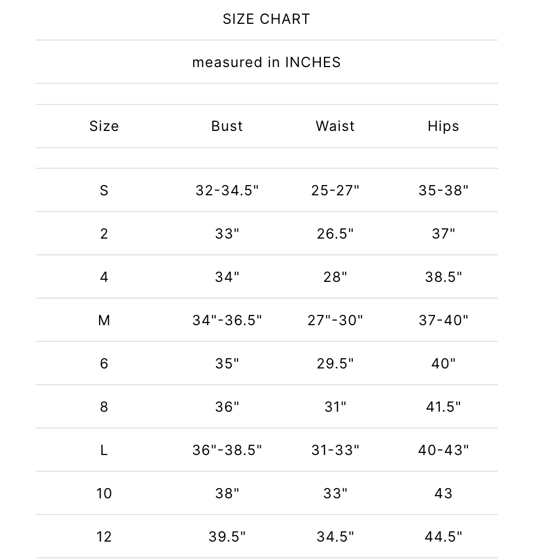Select the Bust column header
Image resolution: width=560 pixels, height=560 pixels.
227,126
